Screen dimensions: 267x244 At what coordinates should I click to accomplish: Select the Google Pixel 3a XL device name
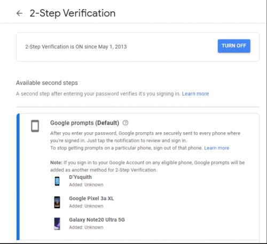91,198
